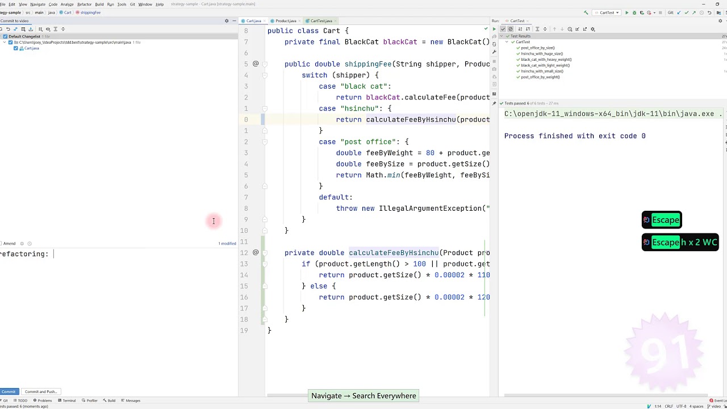
Task: Open the Navigate menu
Action: pyautogui.click(x=37, y=4)
